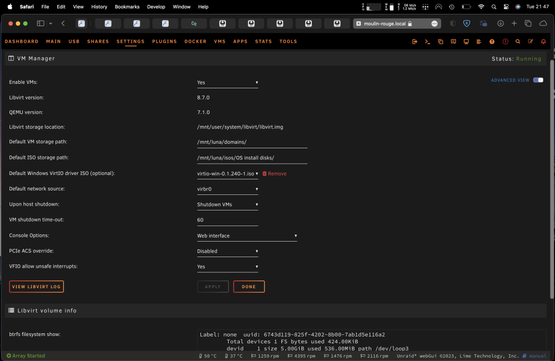
Task: Open the Apple menu
Action: [x=10, y=6]
